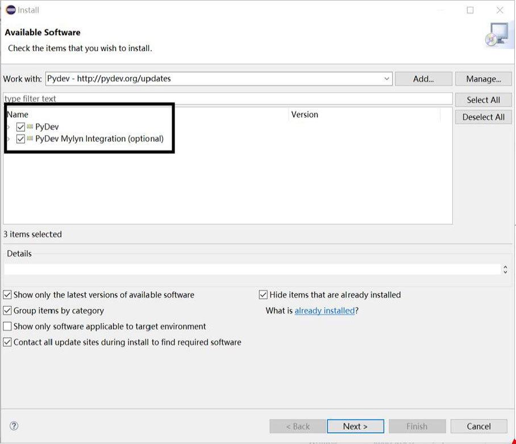Click the Details text area
The width and height of the screenshot is (516, 444).
point(252,269)
